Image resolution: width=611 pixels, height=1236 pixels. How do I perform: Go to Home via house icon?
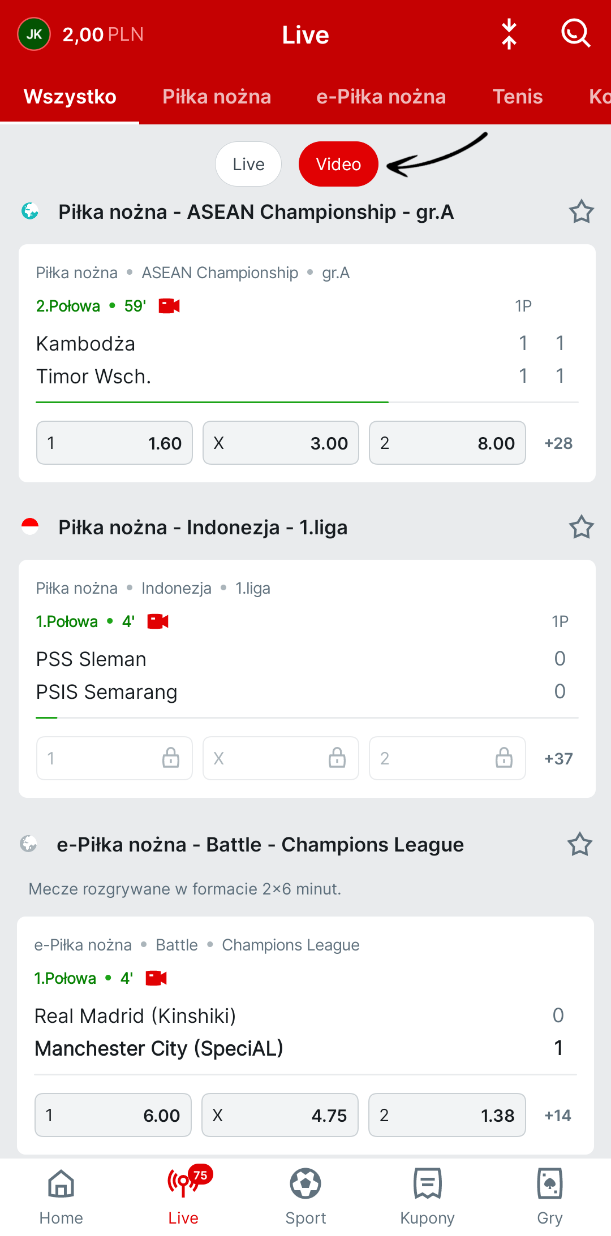61,1196
